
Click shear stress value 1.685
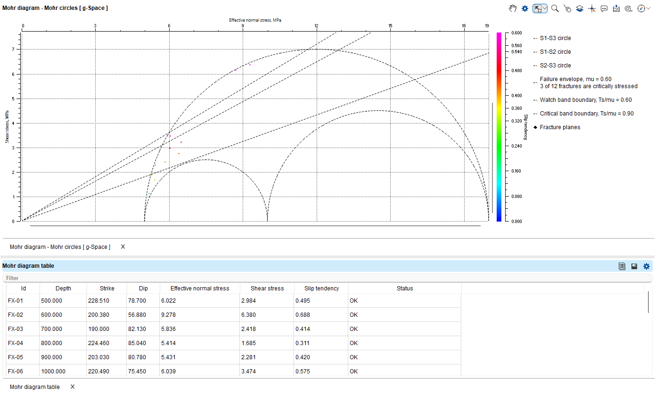coord(267,343)
